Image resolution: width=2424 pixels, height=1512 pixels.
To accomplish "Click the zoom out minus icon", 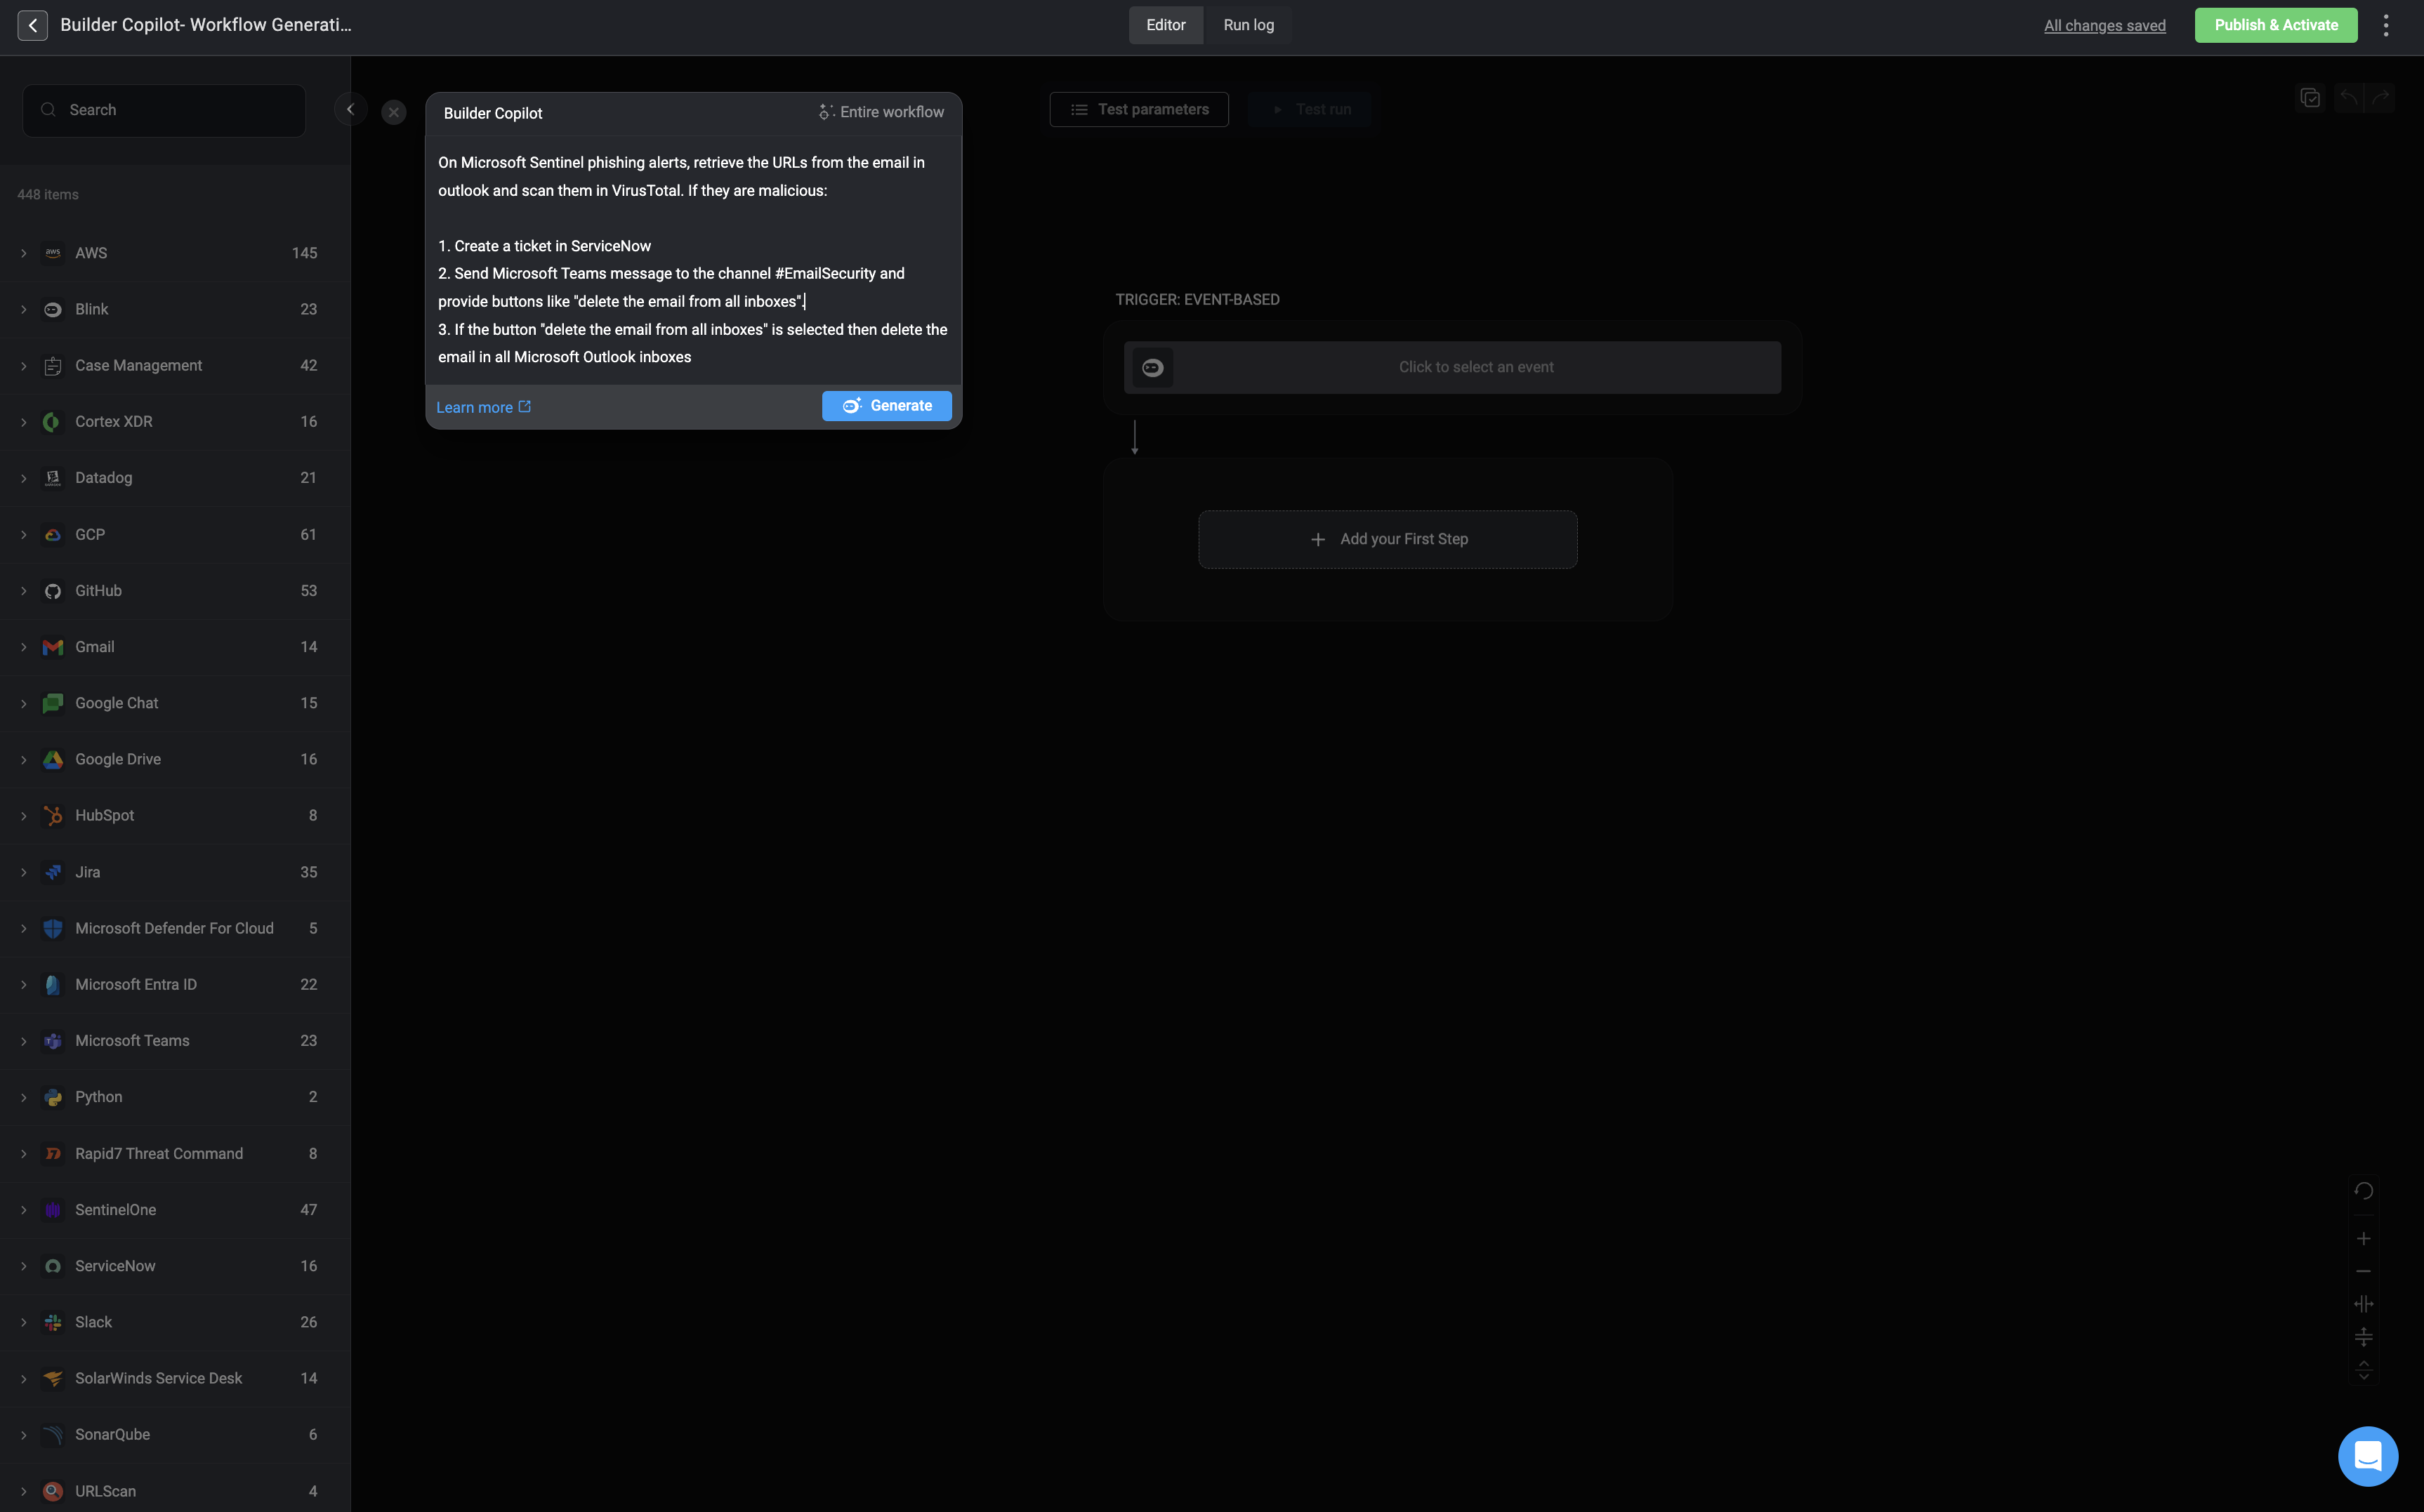I will [x=2363, y=1271].
